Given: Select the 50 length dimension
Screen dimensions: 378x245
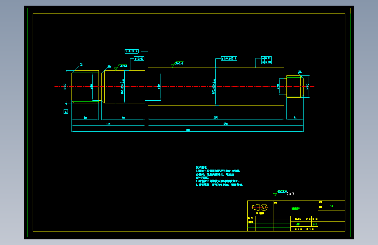Looking at the screenshot, I should coord(85,118).
